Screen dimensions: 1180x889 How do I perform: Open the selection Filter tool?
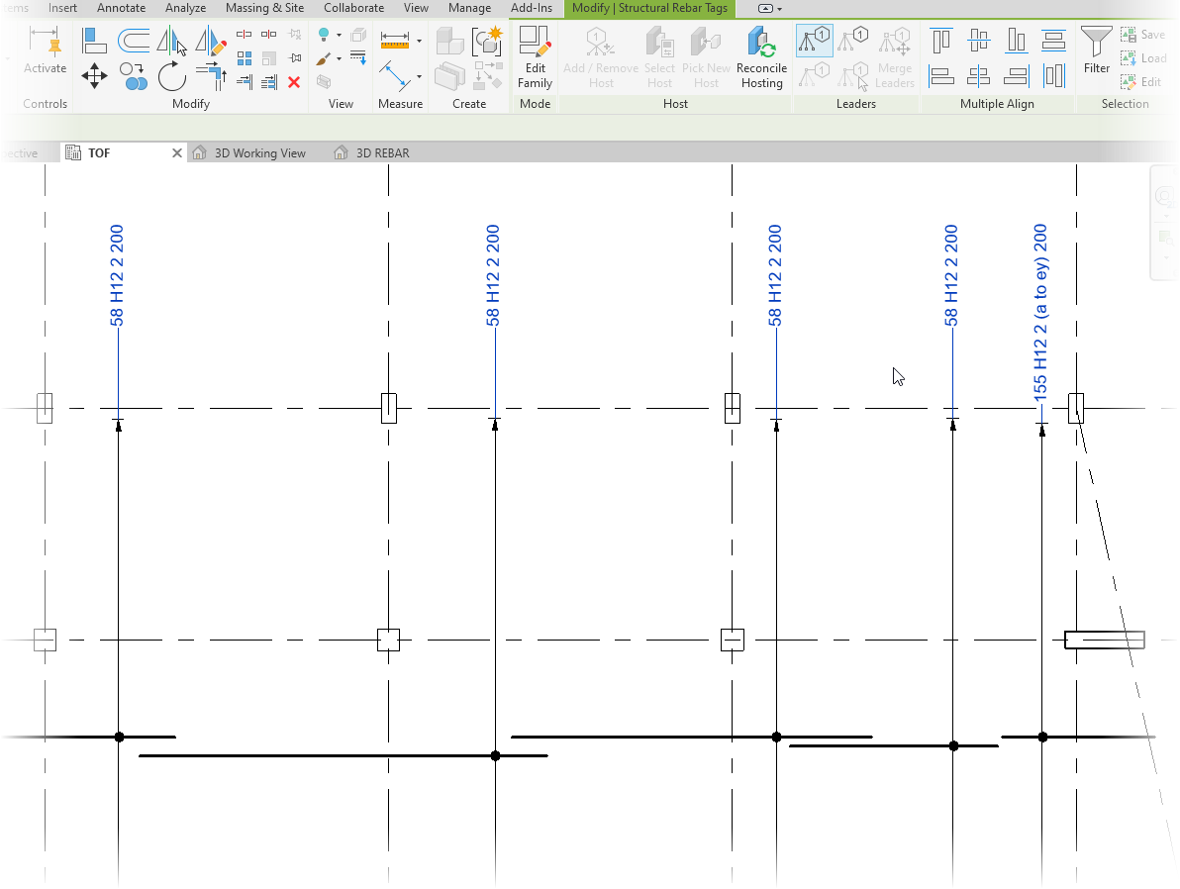1096,51
